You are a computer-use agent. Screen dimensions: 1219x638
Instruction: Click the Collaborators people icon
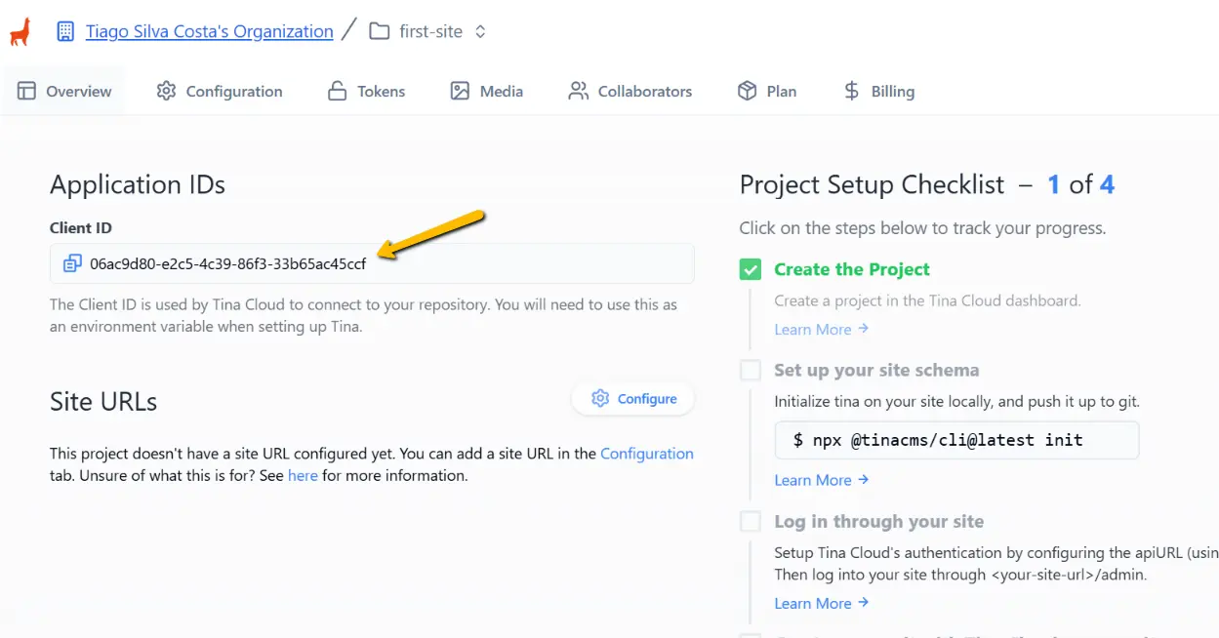579,91
